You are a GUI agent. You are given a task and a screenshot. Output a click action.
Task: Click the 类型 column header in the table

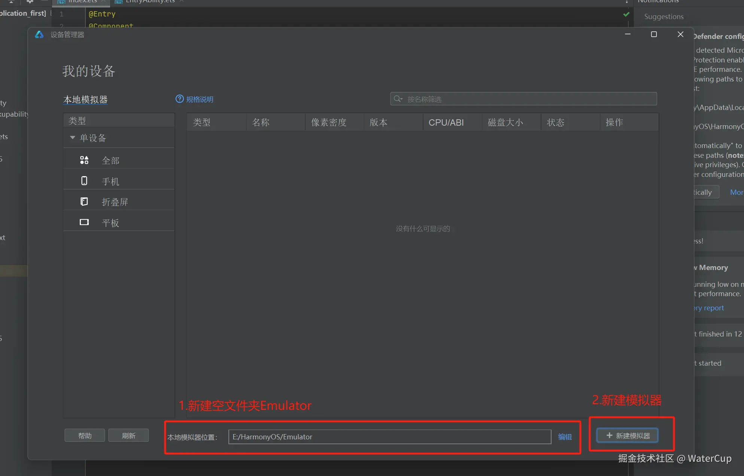202,122
